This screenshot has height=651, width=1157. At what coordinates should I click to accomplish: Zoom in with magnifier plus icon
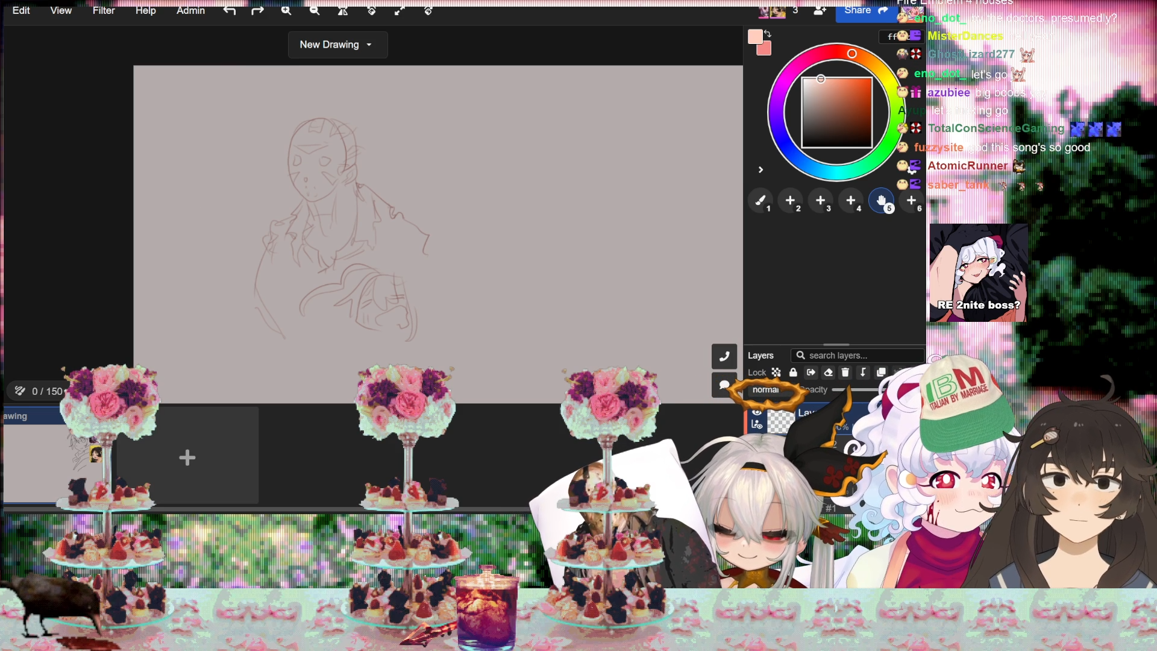(286, 10)
